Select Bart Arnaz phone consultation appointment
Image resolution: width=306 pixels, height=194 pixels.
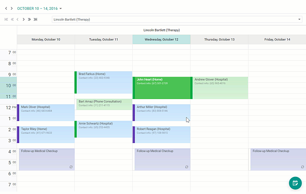click(104, 104)
